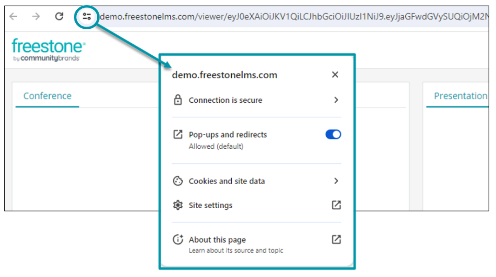Click the info icon beside About this page
Viewport: 496px width, 277px height.
coord(178,239)
